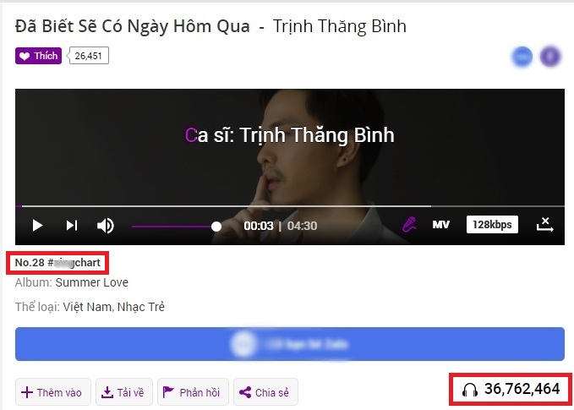Click the song progress seek bar

point(290,206)
